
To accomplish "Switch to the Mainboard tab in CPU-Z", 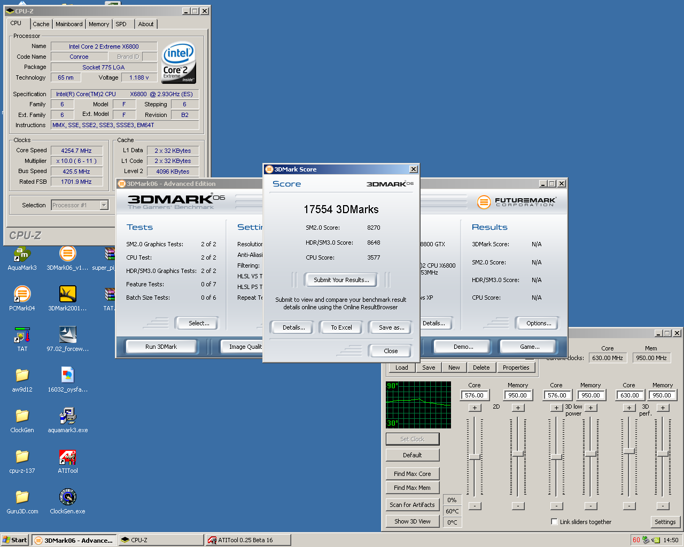I will tap(69, 24).
